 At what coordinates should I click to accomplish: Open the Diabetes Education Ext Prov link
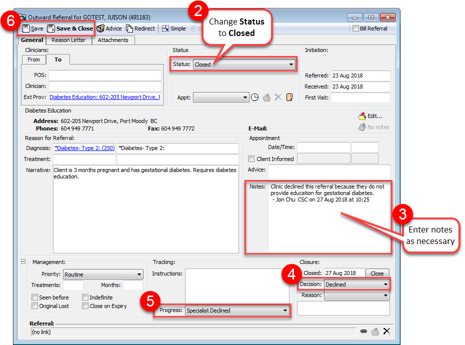pyautogui.click(x=105, y=97)
